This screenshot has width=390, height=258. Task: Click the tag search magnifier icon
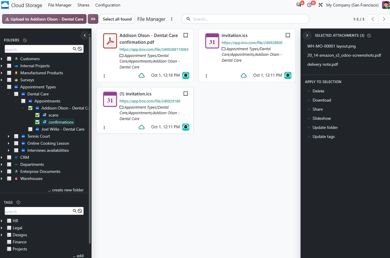click(74, 211)
